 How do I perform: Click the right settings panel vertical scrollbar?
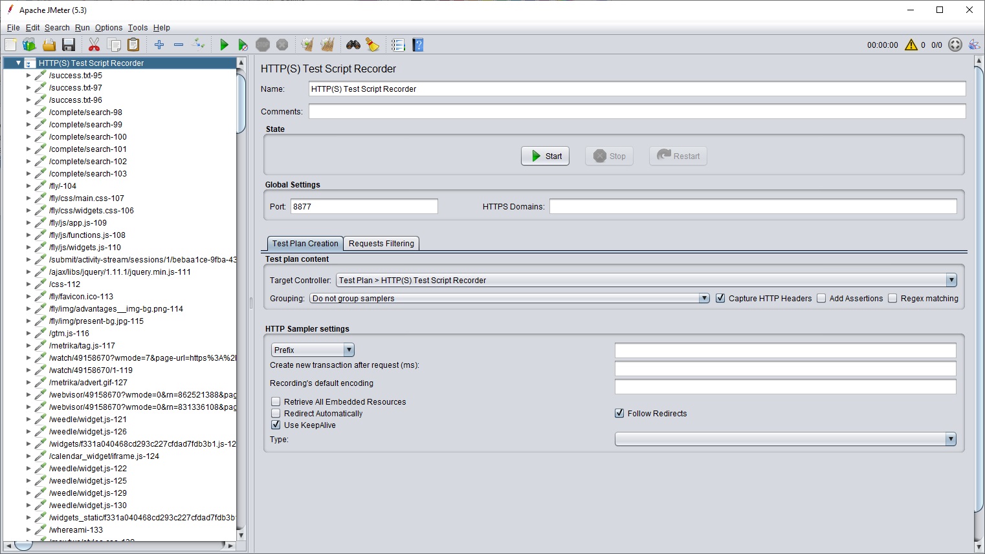pos(979,288)
